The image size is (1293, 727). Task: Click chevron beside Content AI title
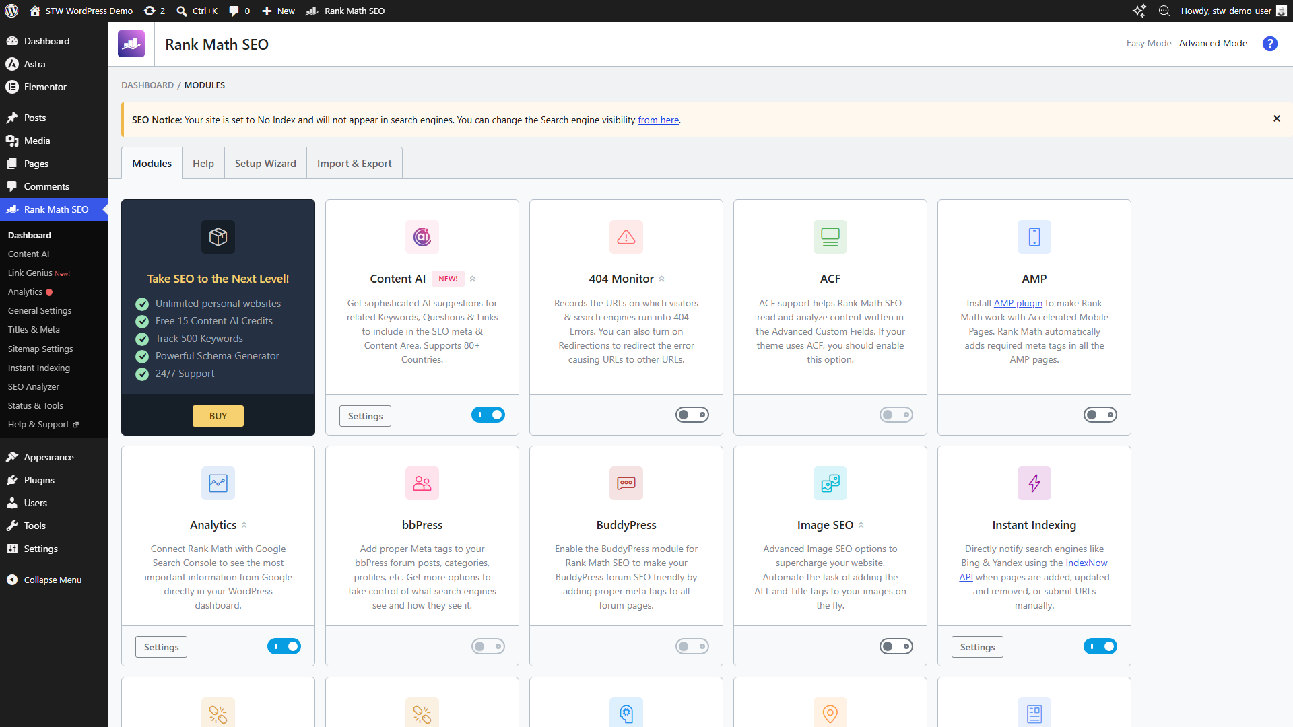pyautogui.click(x=473, y=279)
